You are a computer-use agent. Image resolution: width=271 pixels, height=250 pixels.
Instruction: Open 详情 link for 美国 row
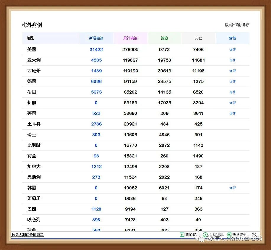pos(233,50)
